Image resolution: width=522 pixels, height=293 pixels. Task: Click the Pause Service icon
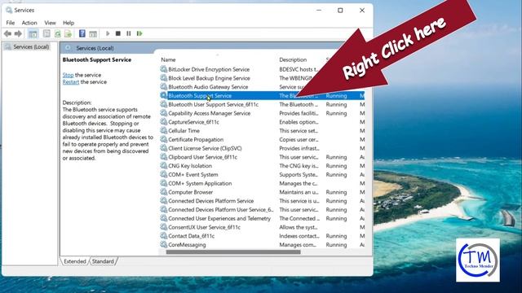tap(129, 33)
